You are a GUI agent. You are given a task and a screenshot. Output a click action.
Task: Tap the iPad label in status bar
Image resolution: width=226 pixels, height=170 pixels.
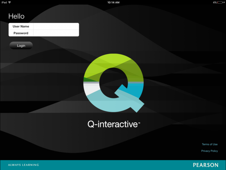tap(4, 2)
